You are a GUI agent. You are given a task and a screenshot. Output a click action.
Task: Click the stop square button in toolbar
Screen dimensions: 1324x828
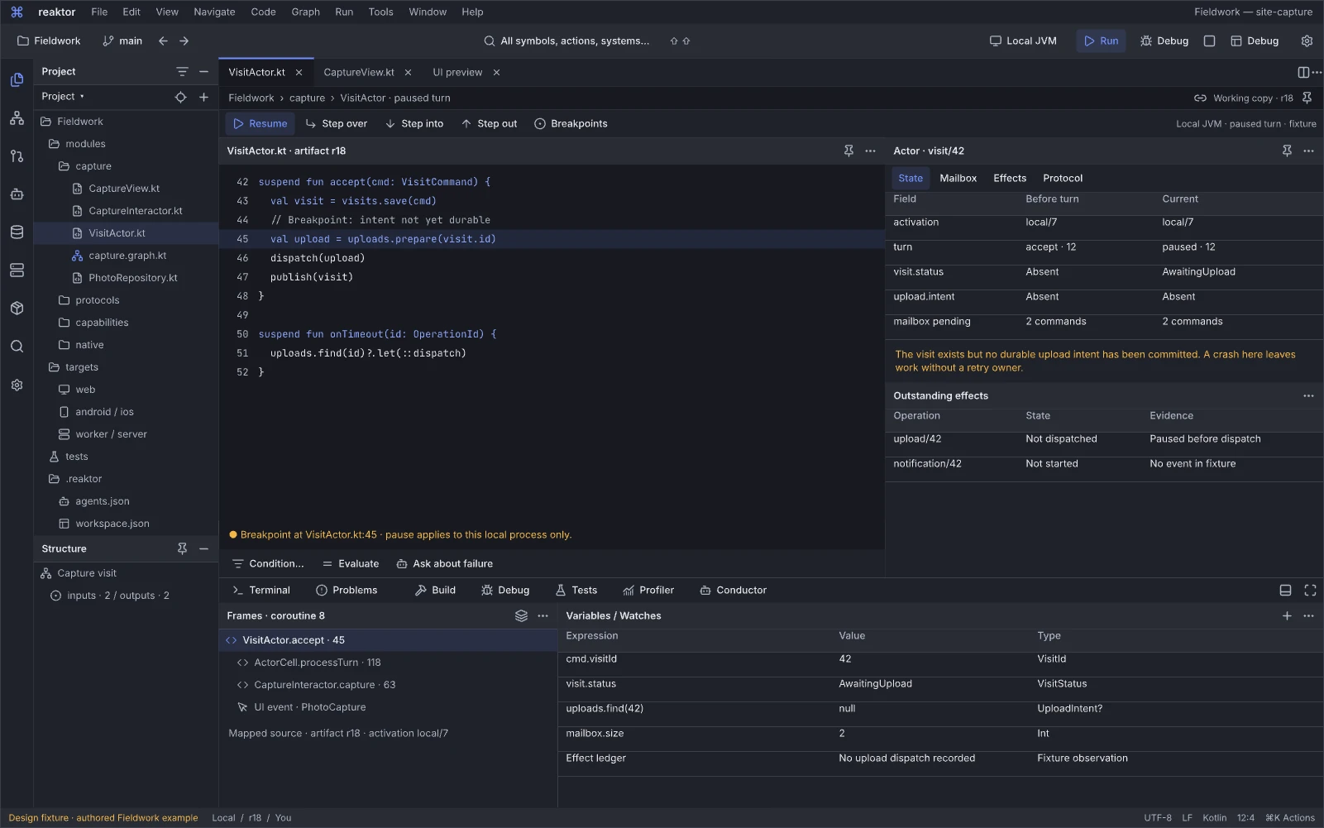click(x=1209, y=41)
